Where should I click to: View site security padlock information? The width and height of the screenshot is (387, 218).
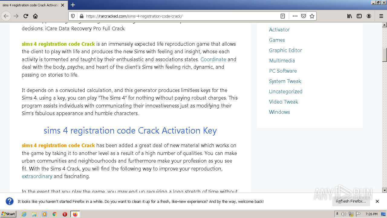81,16
